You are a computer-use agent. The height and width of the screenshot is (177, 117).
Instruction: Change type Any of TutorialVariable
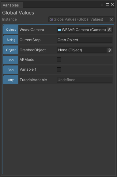point(11,80)
